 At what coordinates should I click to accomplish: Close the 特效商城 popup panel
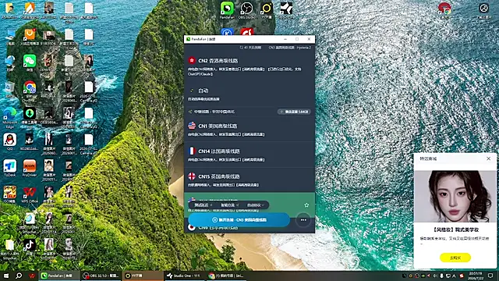(489, 158)
